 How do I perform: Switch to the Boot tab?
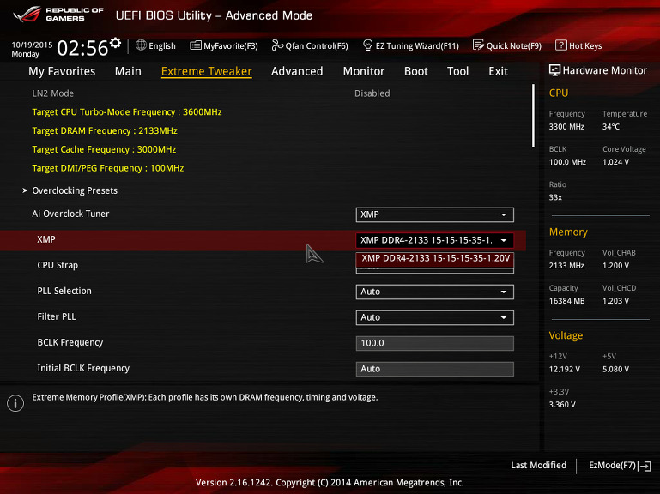416,71
